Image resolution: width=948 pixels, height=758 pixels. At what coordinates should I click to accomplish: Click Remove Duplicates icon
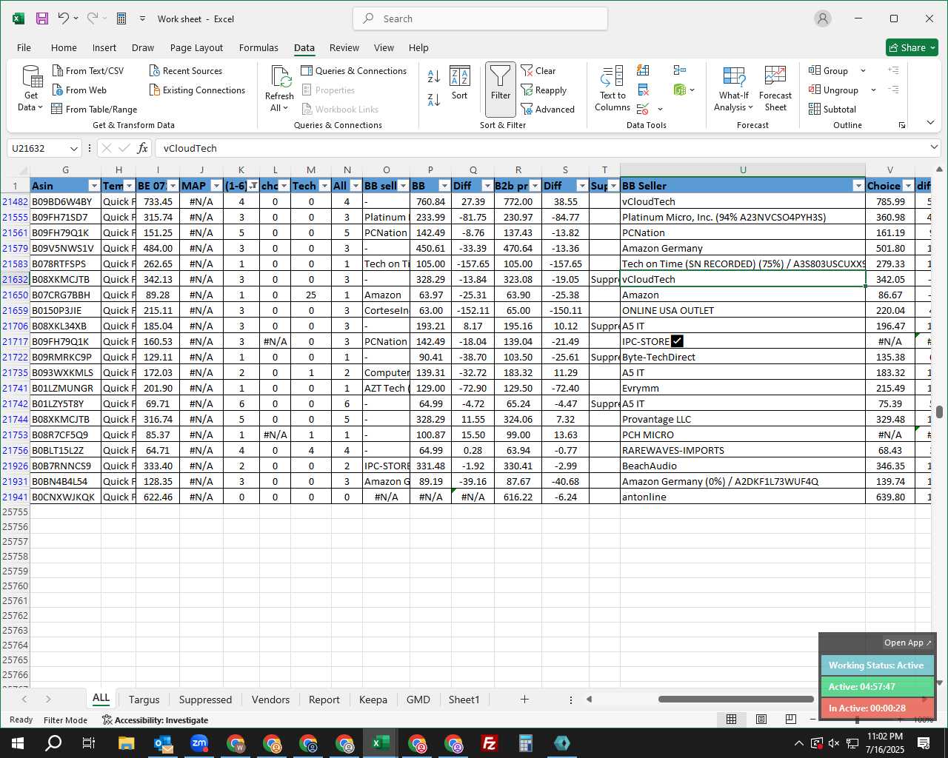[x=644, y=90]
